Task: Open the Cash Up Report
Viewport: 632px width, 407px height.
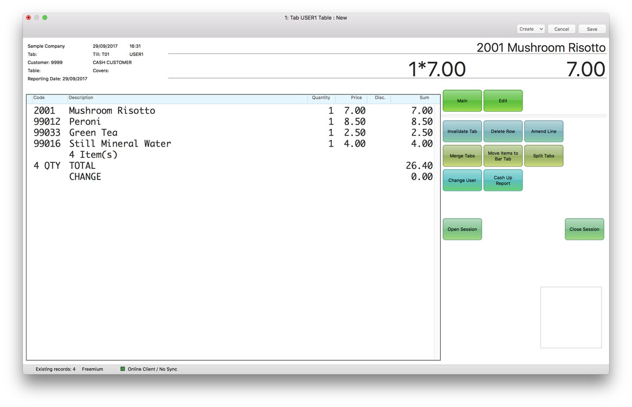Action: pos(503,180)
